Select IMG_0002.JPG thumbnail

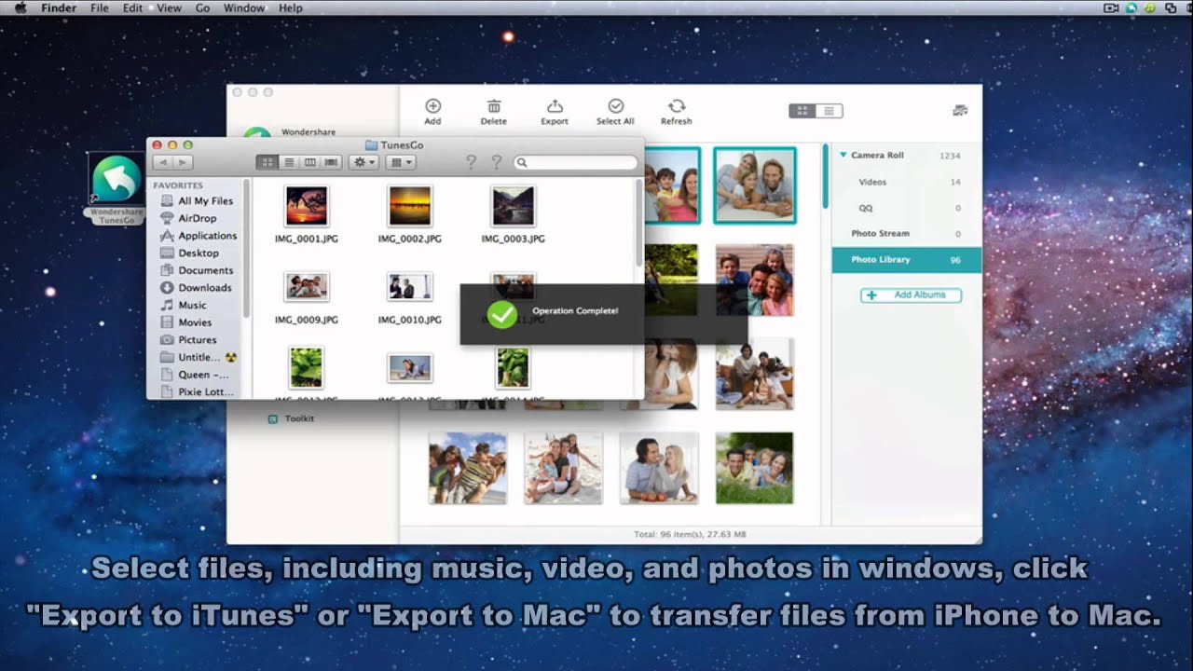[410, 205]
